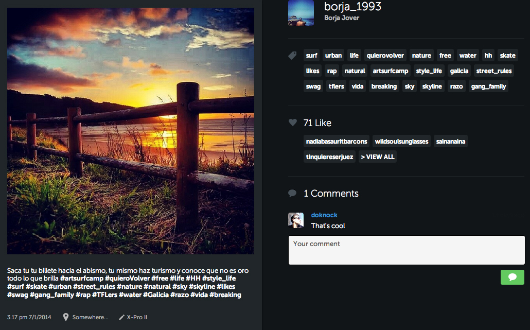Open the borja_1993 username heading

352,6
